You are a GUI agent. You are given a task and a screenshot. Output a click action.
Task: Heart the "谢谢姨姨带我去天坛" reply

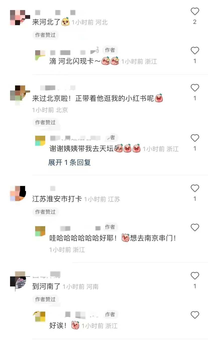195,138
